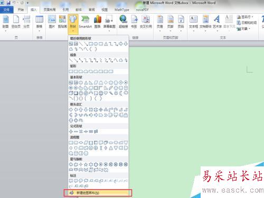Open the Text Box (文本框) dropdown
The image size is (264, 198).
tap(193, 23)
